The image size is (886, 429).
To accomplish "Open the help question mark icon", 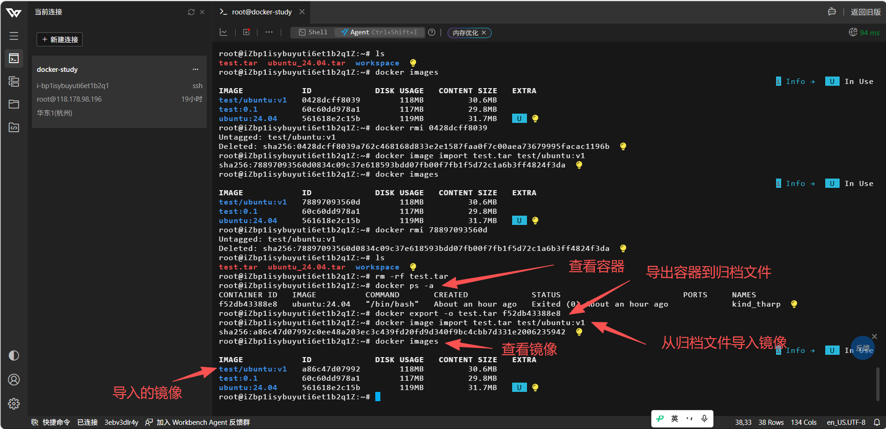I will click(x=432, y=32).
